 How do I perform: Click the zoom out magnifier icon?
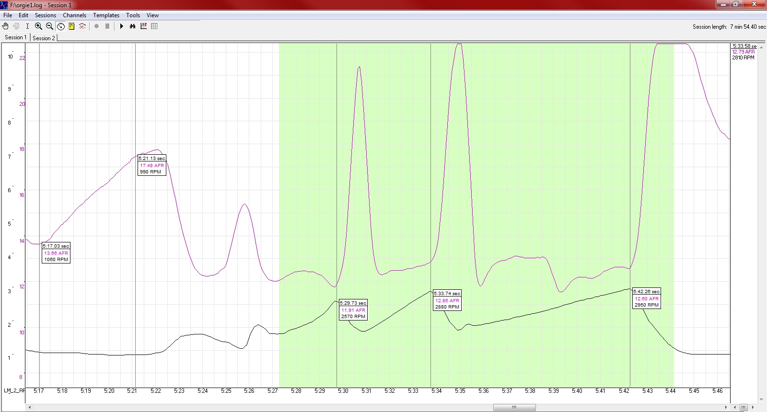[x=49, y=26]
